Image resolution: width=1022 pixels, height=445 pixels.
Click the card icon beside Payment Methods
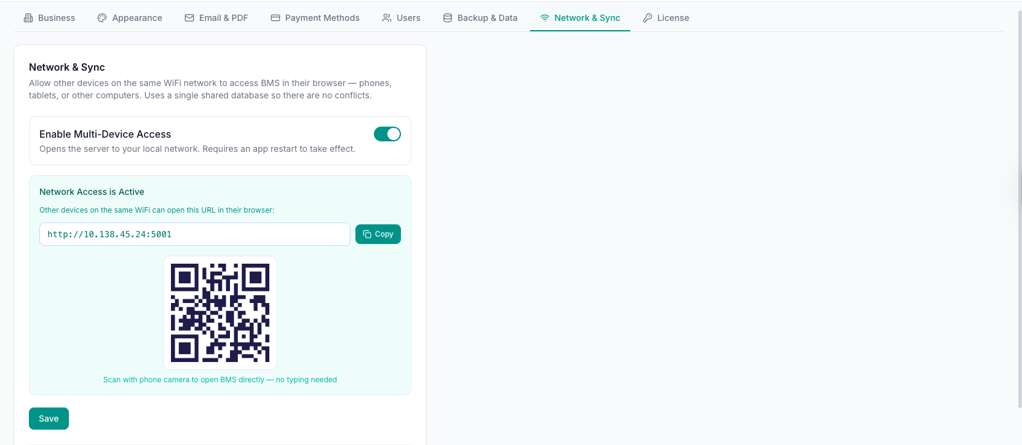[x=275, y=18]
